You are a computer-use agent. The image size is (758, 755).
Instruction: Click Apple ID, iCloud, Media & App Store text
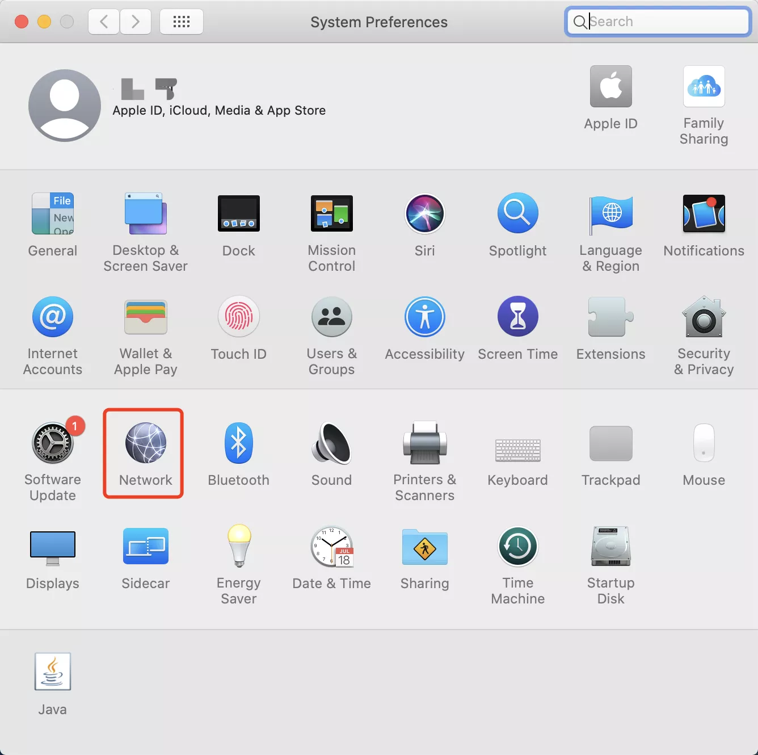(219, 111)
